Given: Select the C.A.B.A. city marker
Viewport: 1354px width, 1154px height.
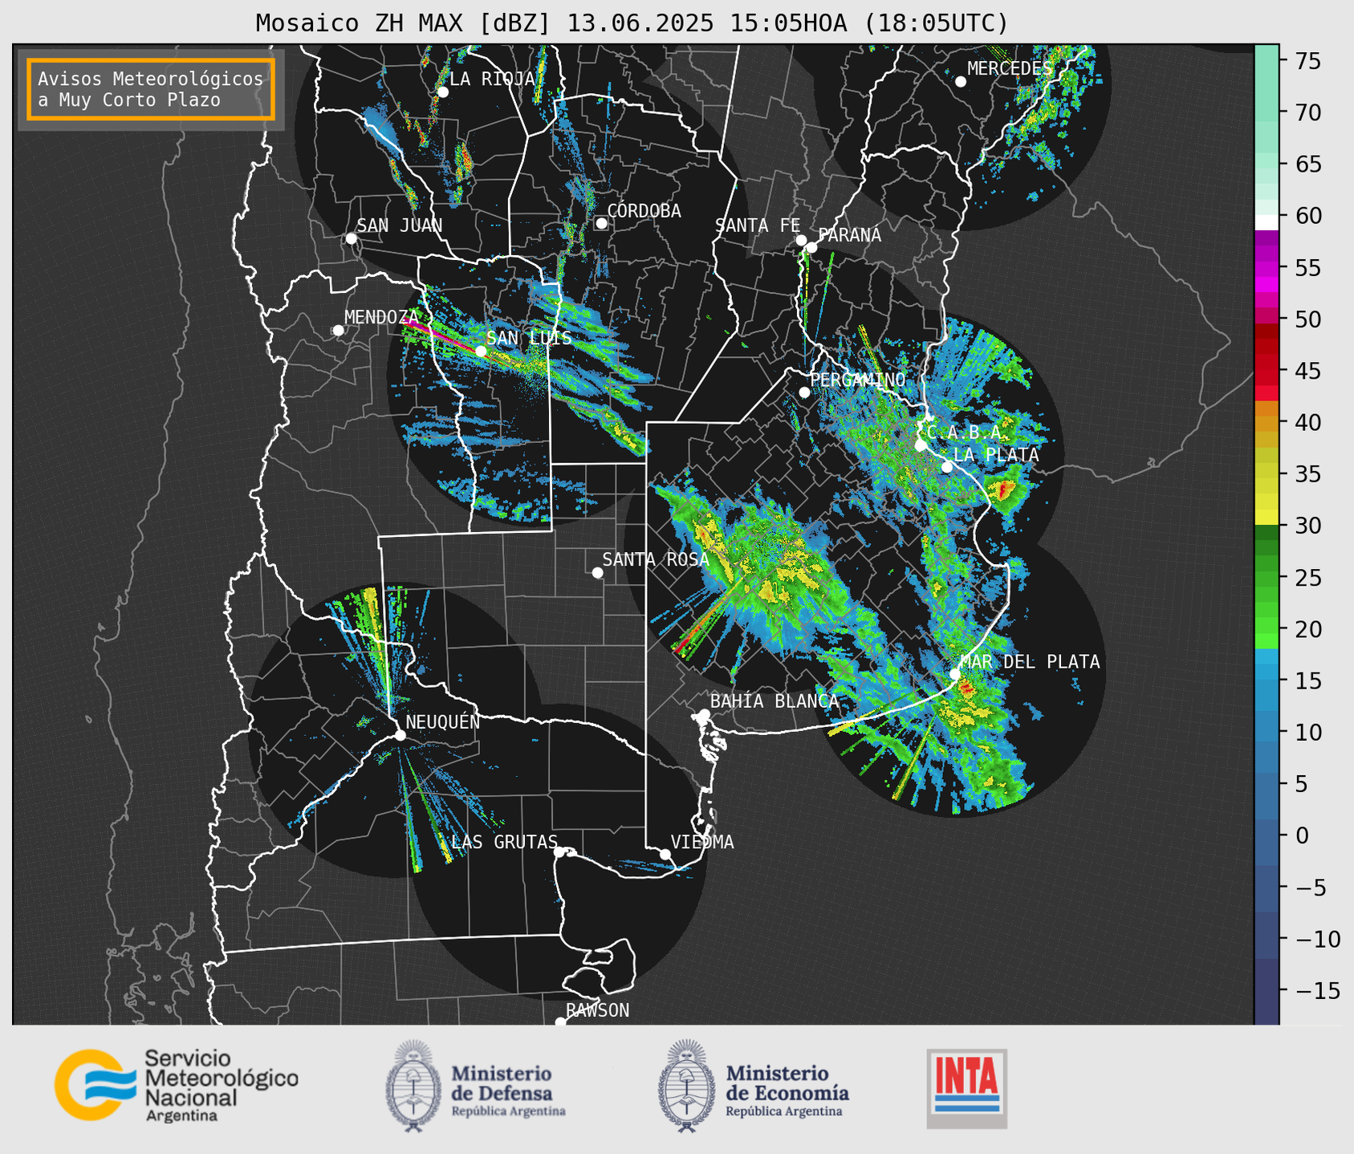Looking at the screenshot, I should click(x=921, y=445).
